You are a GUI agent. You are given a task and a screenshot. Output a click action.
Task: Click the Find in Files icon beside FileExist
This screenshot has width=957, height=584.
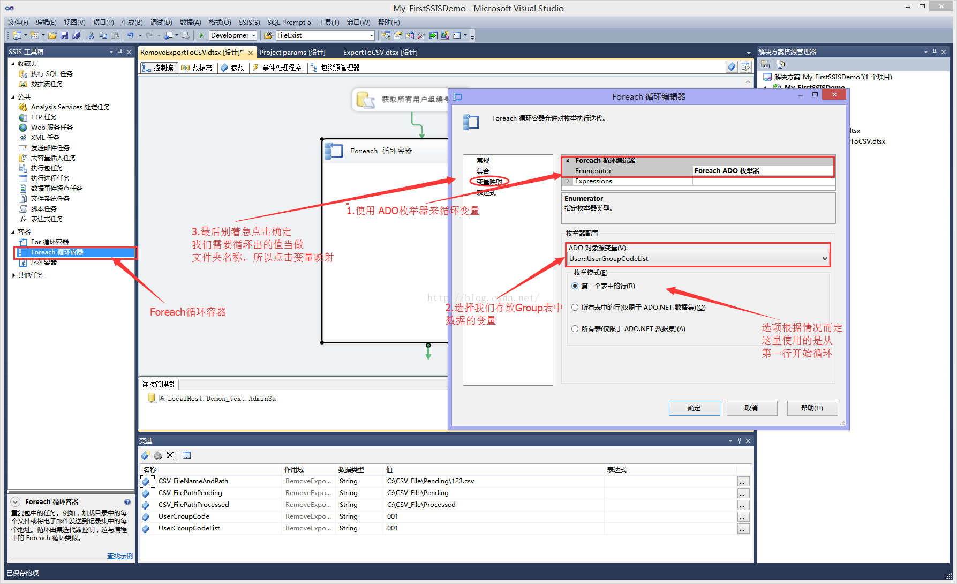[268, 35]
